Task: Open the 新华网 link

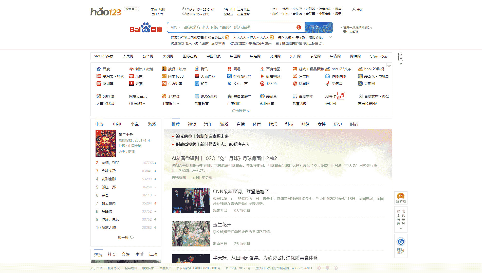Action: pyautogui.click(x=148, y=56)
